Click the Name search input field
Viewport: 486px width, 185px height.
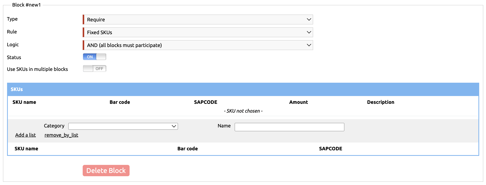[289, 127]
